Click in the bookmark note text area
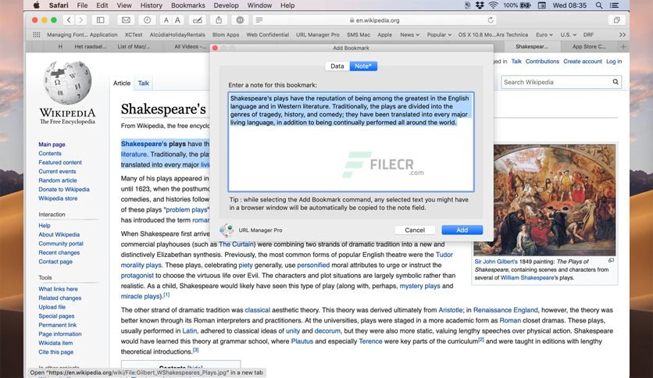The width and height of the screenshot is (653, 378). tap(351, 142)
